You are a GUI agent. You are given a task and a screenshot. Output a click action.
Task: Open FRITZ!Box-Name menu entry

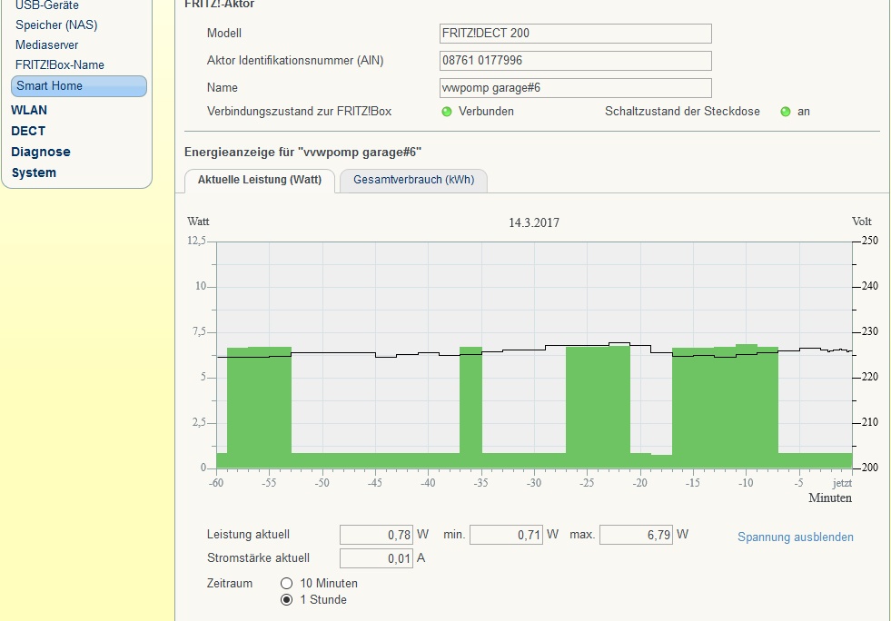60,64
